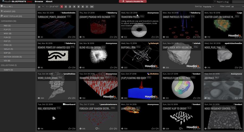
Task: Click views eye icon on BUFFSKILL_VDB card
Action: (x=122, y=67)
